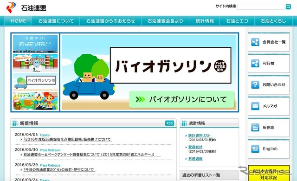Switch to English sidebar text
This screenshot has width=297, height=181.
(x=270, y=149)
